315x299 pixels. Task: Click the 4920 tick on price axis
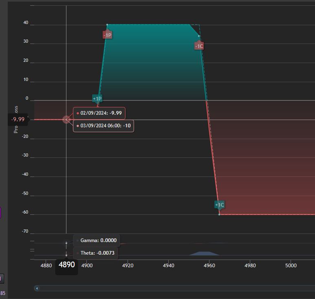tap(128, 266)
